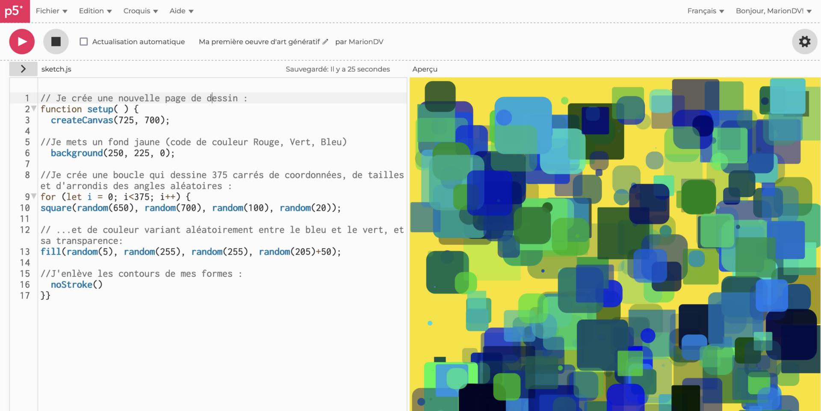Open the Aide menu
This screenshot has height=411, width=821.
tap(181, 11)
